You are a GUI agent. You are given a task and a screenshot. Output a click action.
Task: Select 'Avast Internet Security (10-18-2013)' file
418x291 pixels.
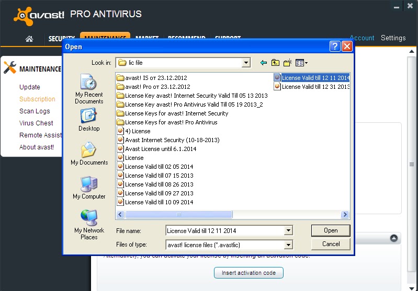[168, 140]
